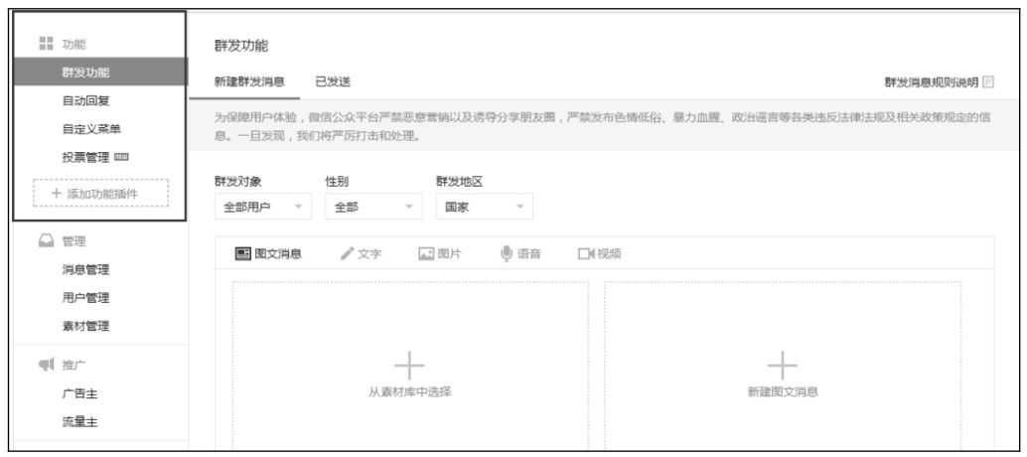
Task: Select the 语音 microphone icon
Action: (507, 253)
